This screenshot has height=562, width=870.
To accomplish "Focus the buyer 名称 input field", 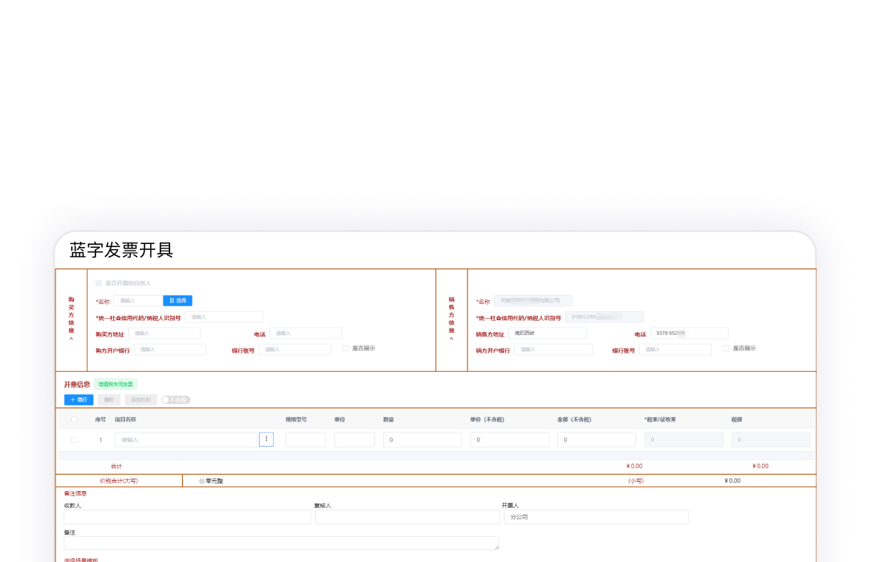I will [x=138, y=301].
